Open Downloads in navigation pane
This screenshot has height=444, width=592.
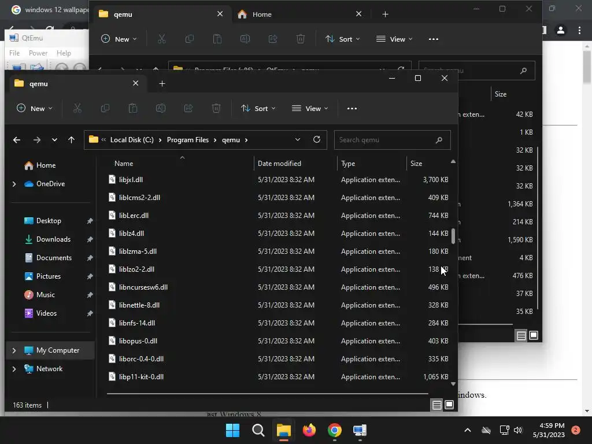point(53,239)
